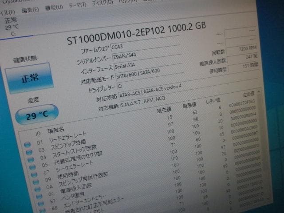Select the 使用時間 attribute row name
Viewport: 284px width, 213px height.
tap(68, 175)
